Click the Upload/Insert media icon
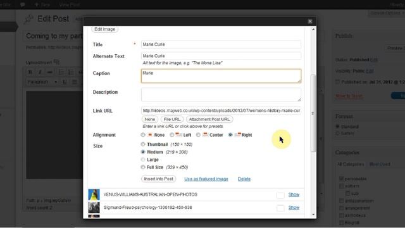Viewport: 405px width, 228px height. (x=56, y=62)
